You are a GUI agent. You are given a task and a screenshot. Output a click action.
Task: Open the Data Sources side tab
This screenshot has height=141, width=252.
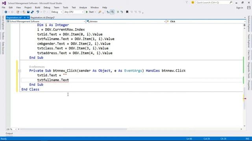pos(3,48)
